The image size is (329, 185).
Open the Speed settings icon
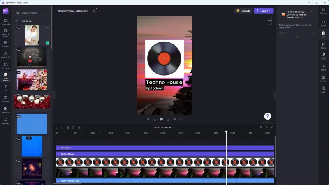click(323, 67)
